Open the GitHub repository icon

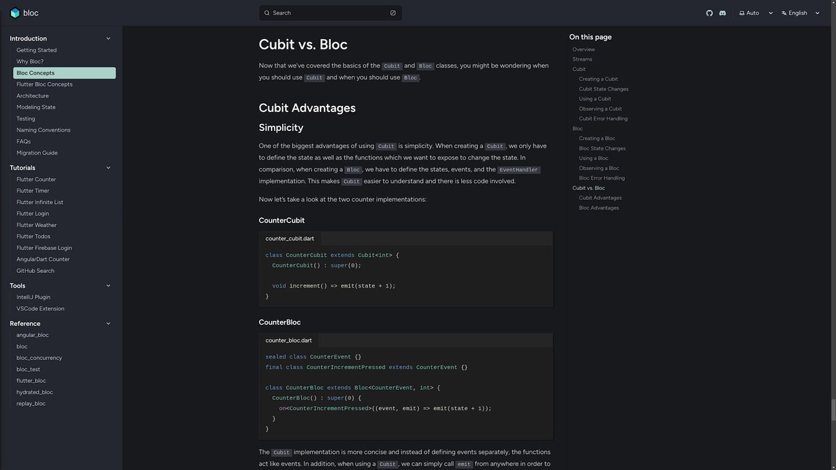click(x=709, y=13)
